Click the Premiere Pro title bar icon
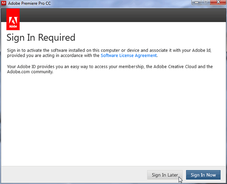This screenshot has height=184, width=227. [4, 3]
